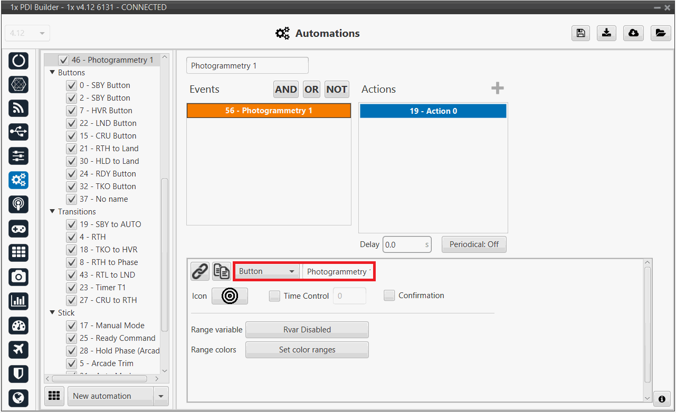Add a new action with plus icon

(x=497, y=88)
